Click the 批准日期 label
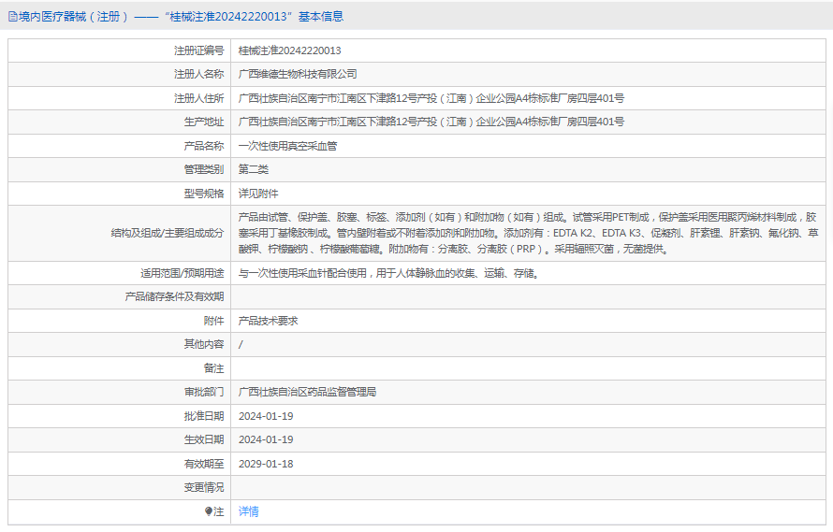Screen dimensions: 833x532 [204, 416]
